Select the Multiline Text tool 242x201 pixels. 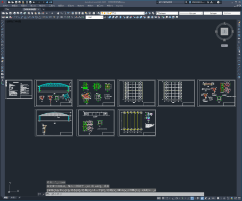click(2, 81)
